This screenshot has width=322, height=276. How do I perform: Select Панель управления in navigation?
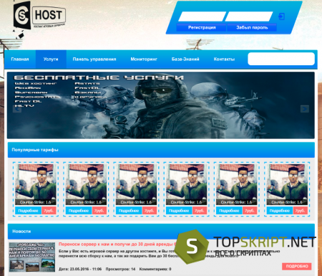point(94,60)
